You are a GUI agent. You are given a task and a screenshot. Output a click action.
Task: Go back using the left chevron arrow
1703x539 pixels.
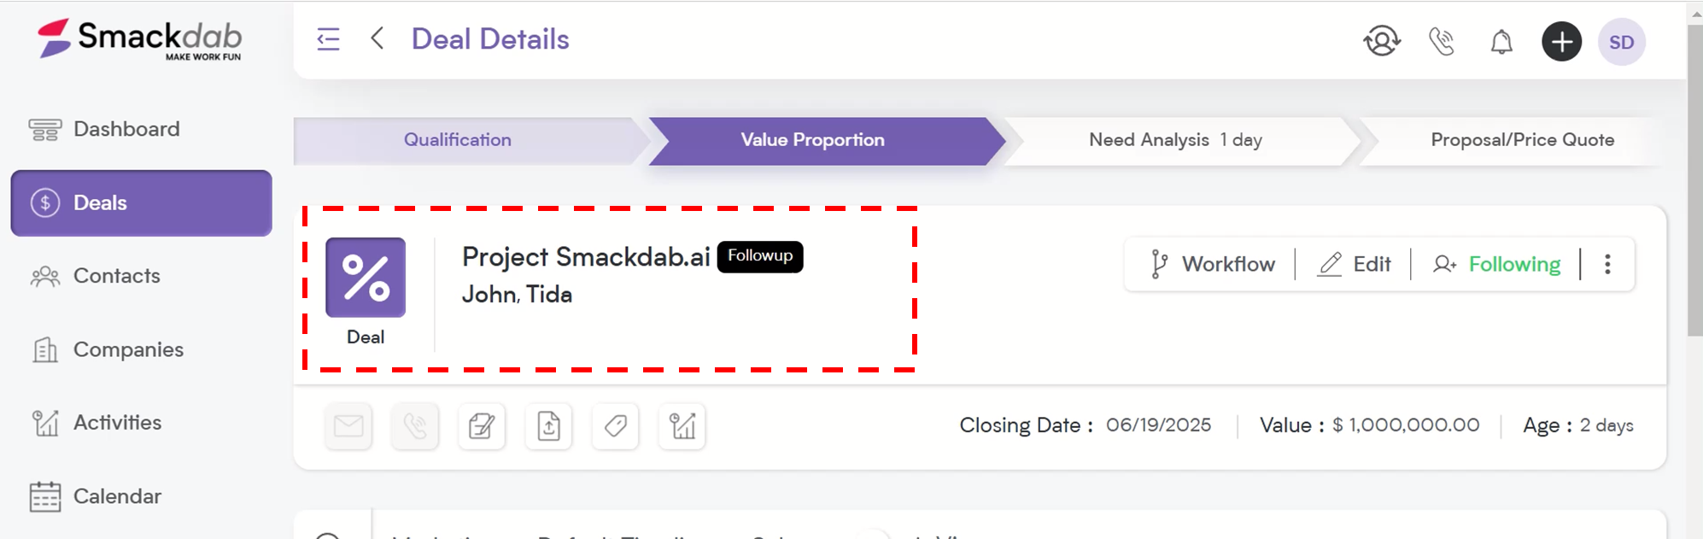coord(377,38)
